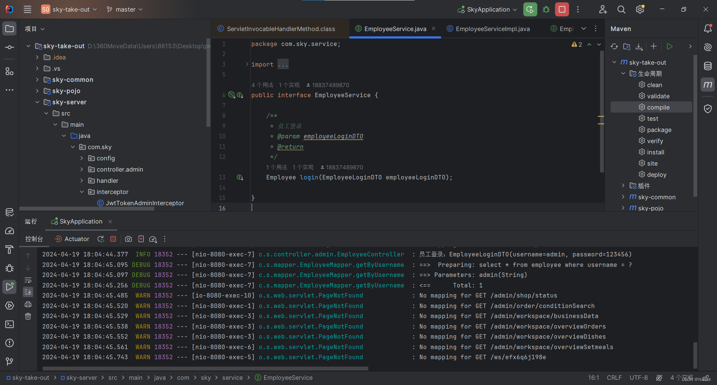Select the Maven install goal

651,152
